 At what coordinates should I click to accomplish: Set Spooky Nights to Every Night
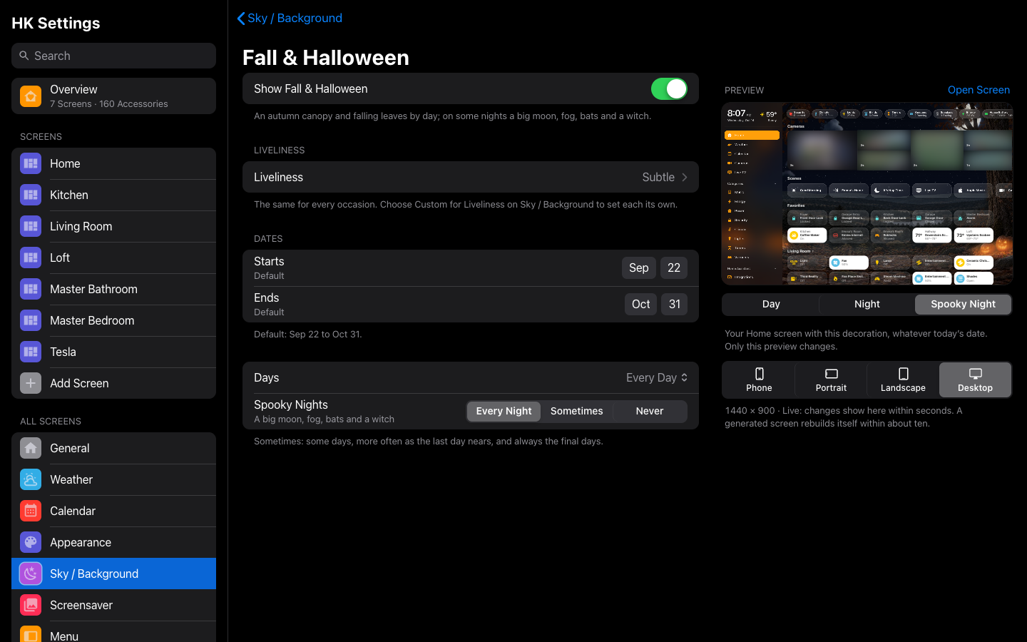click(504, 411)
